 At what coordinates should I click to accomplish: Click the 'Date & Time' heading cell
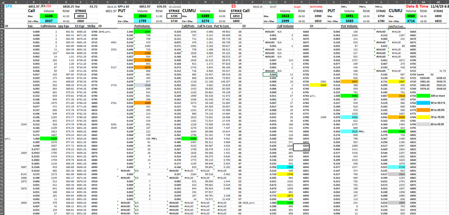417,6
